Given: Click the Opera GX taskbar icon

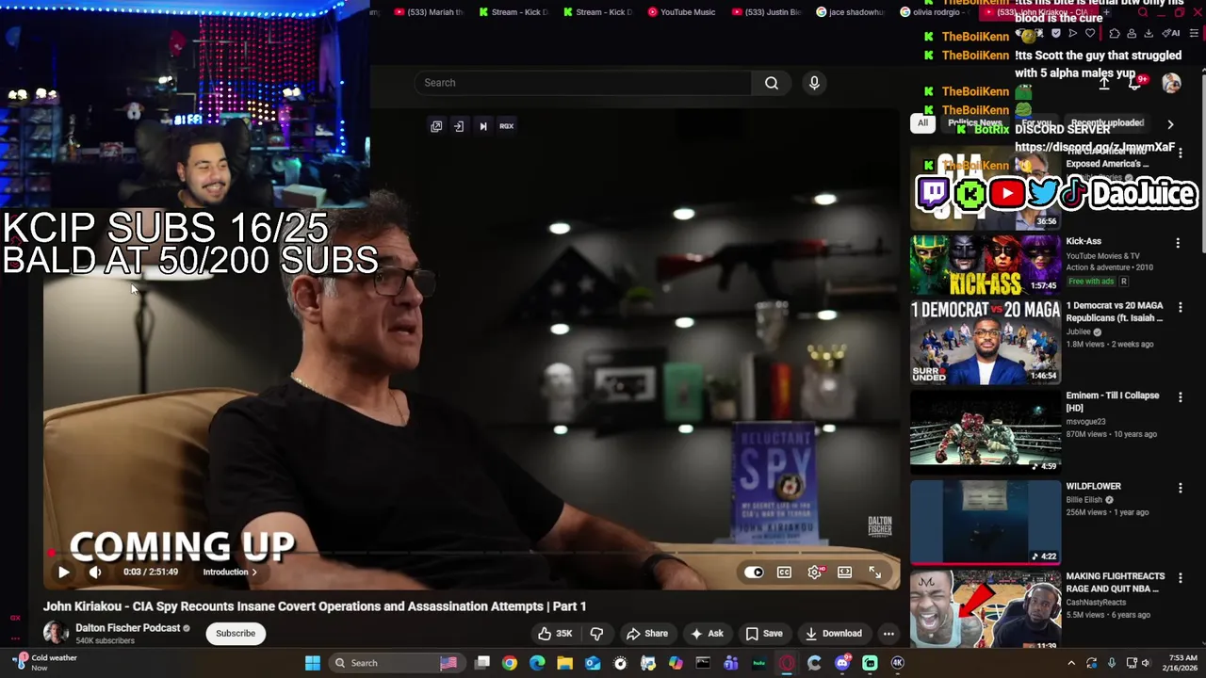Looking at the screenshot, I should [787, 663].
